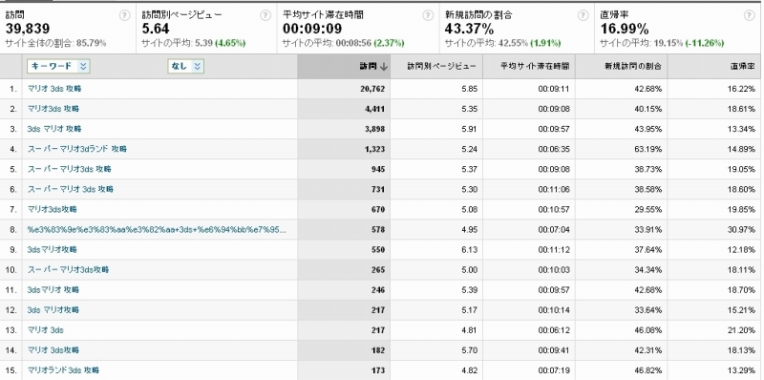Select visits value 3,898
Screen dimensions: 764x380
(374, 129)
